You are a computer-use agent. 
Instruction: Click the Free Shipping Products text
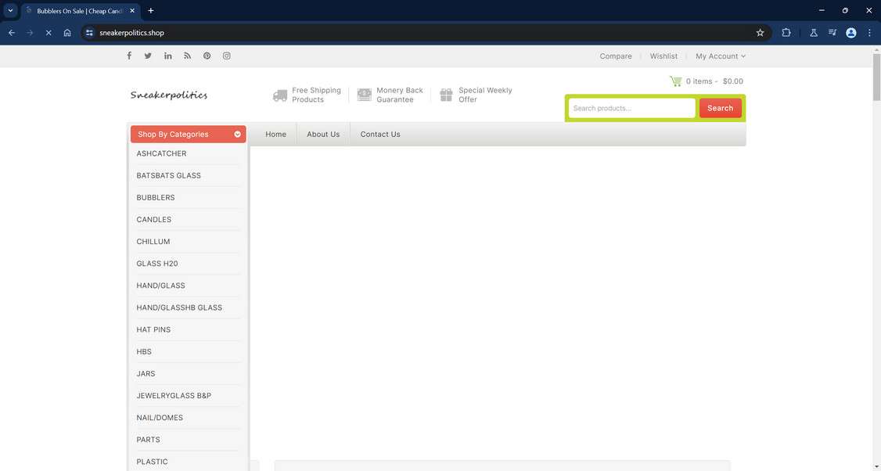(x=316, y=95)
